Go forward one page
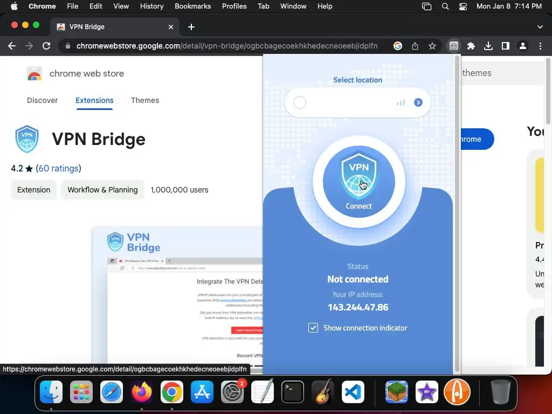 tap(29, 46)
